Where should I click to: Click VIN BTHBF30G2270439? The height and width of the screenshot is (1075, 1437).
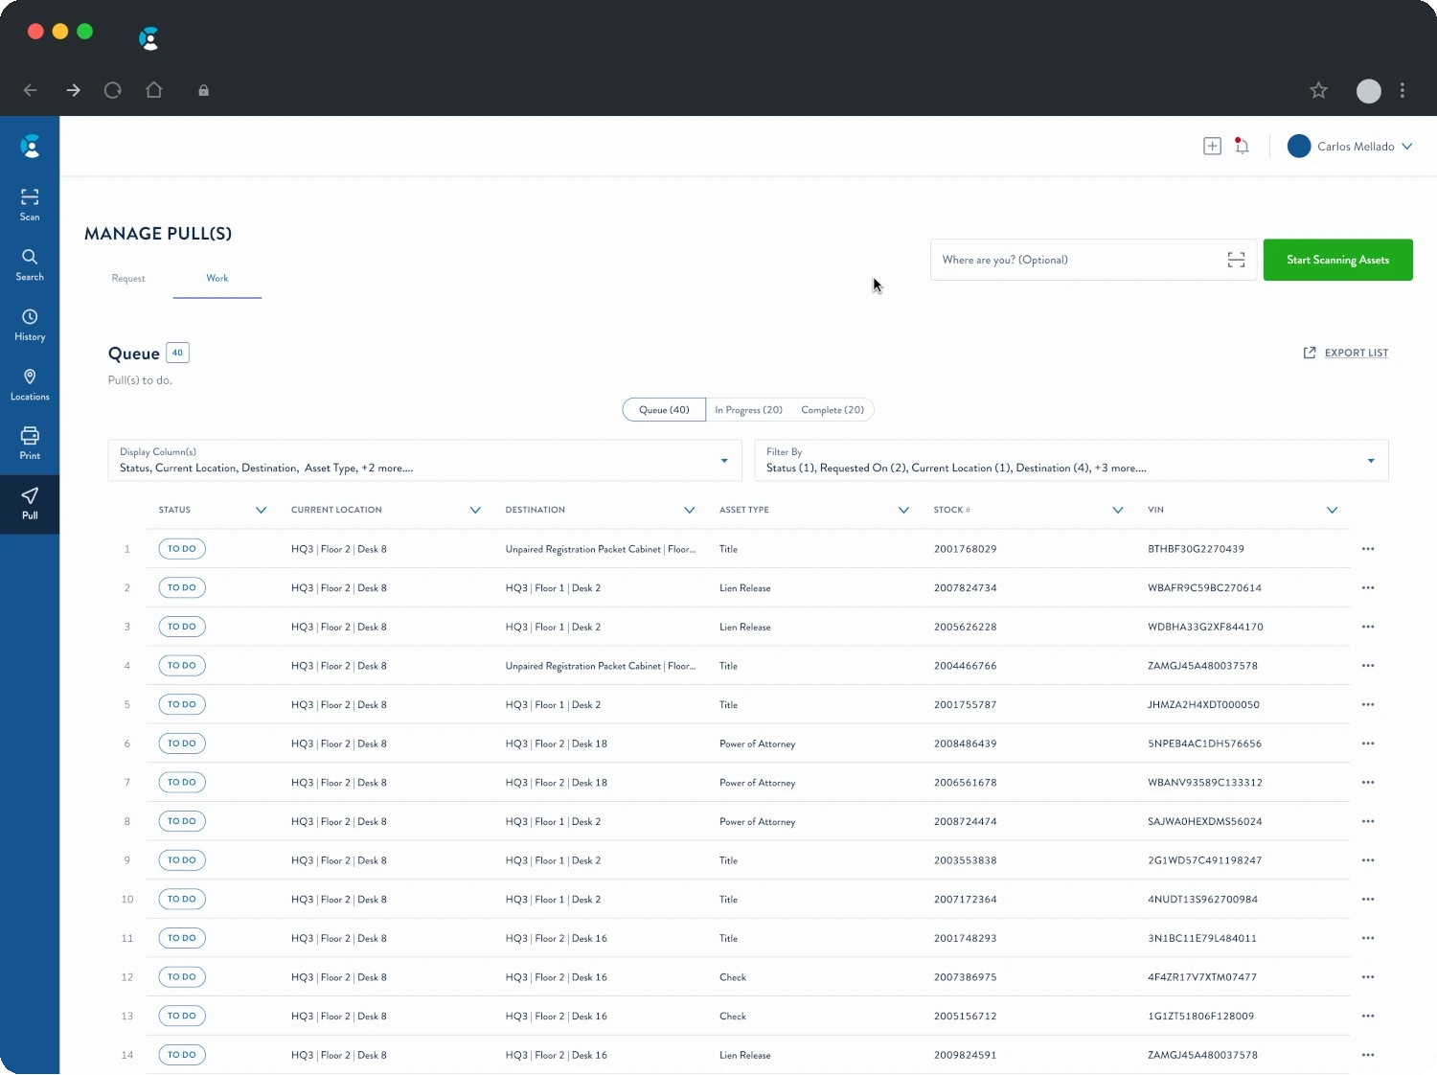click(1196, 549)
